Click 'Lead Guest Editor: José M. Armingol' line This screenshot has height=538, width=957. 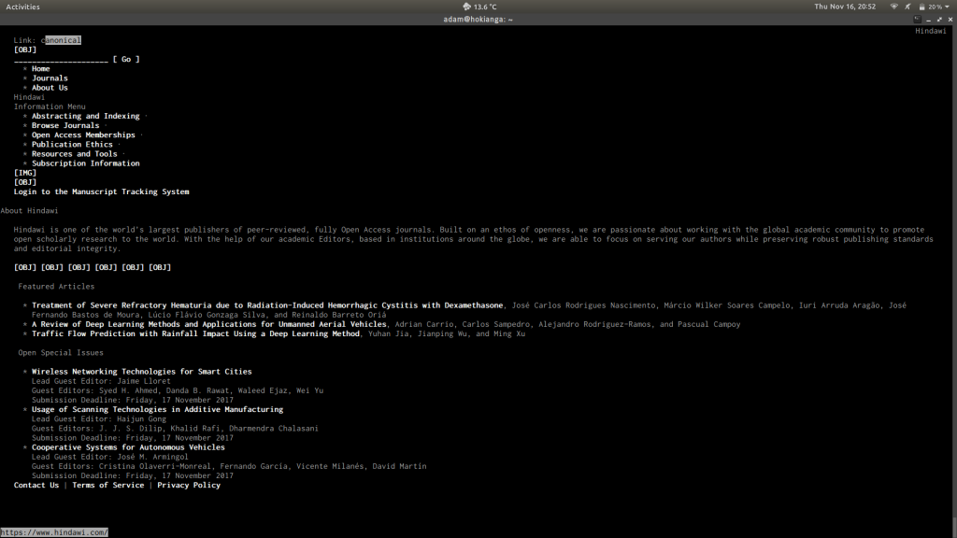[x=110, y=457]
